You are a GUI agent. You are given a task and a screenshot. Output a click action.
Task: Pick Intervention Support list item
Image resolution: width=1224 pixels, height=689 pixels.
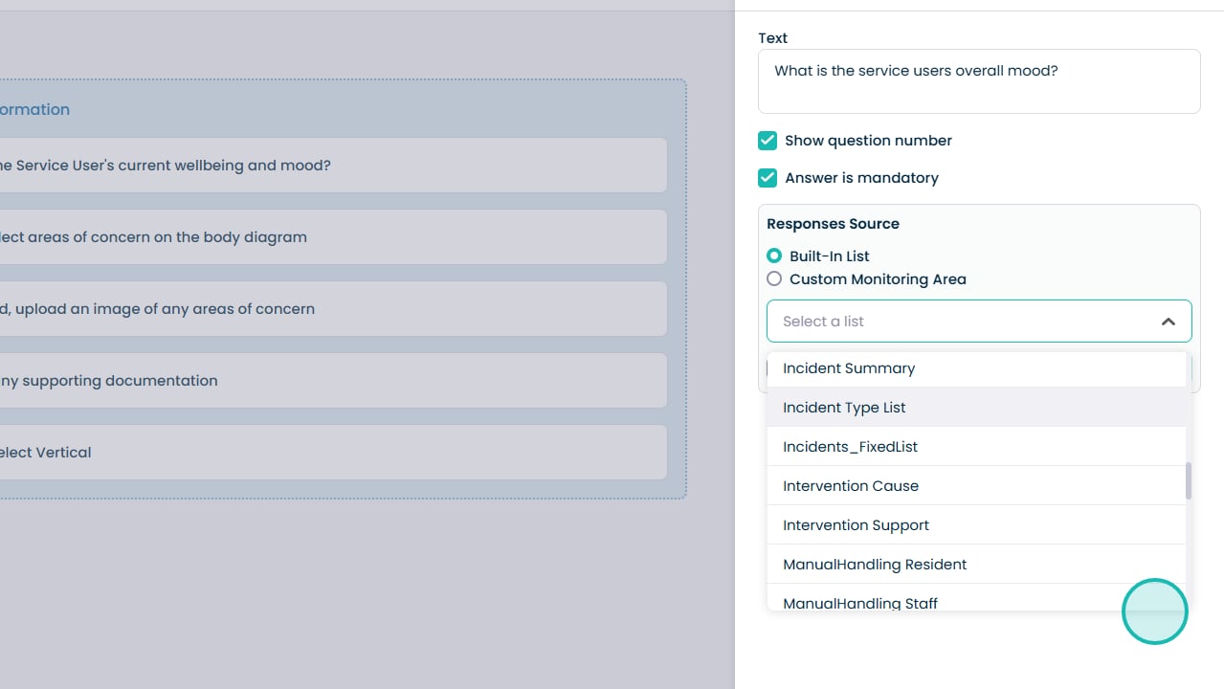point(856,525)
